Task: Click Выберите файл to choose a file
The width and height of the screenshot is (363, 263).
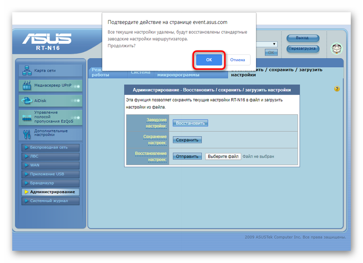Action: pyautogui.click(x=223, y=157)
